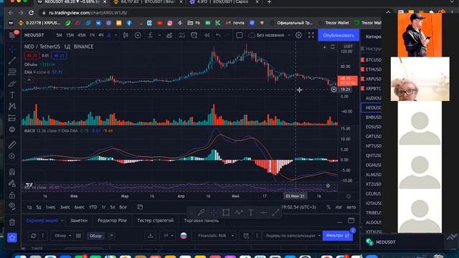Screen dimensions: 459x258
Task: Open the forecasting and measurement tools
Action: (12, 118)
